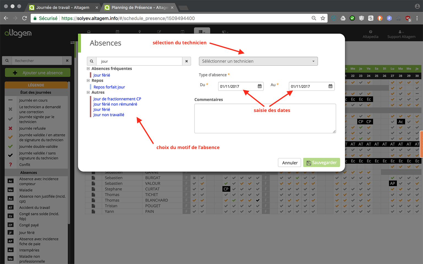The height and width of the screenshot is (264, 423).
Task: Open the 'Séléctionner un technicien' dropdown
Action: click(258, 61)
